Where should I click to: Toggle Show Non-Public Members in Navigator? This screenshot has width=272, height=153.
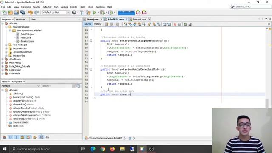[x=23, y=137]
